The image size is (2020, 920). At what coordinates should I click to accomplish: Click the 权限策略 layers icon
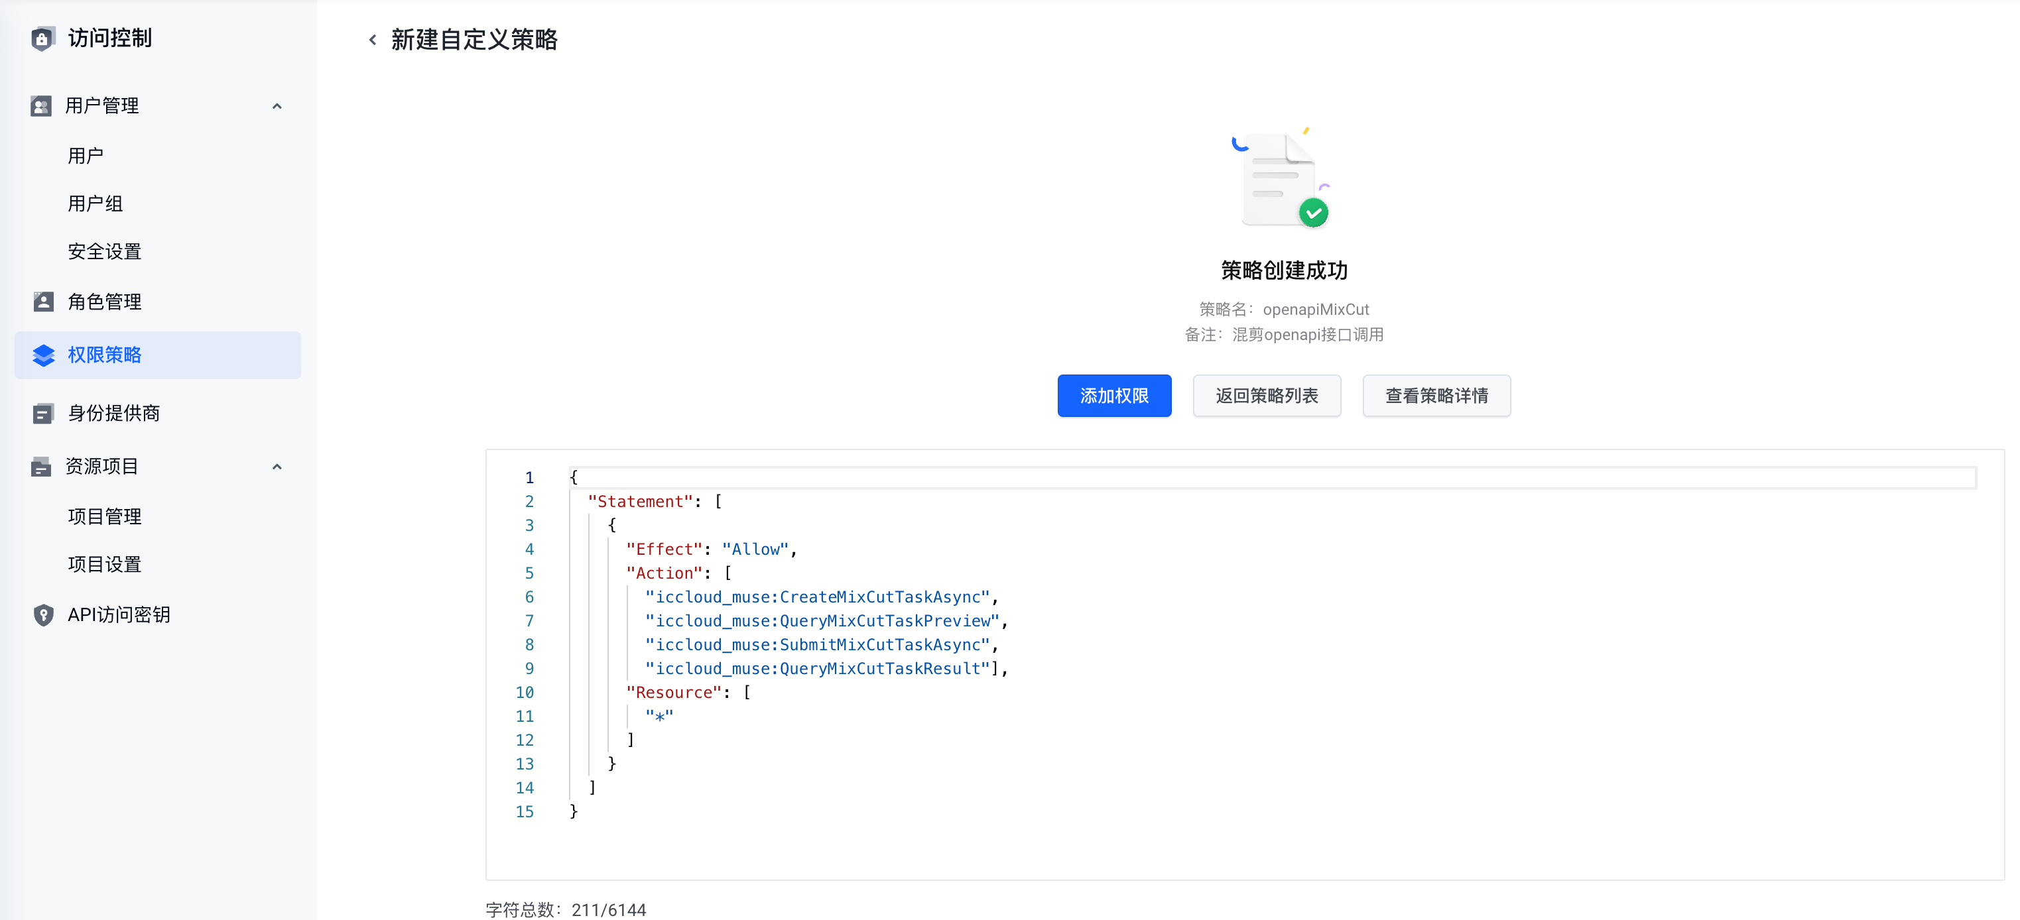click(x=43, y=355)
